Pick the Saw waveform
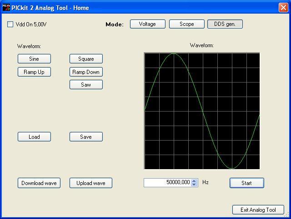 pos(86,85)
